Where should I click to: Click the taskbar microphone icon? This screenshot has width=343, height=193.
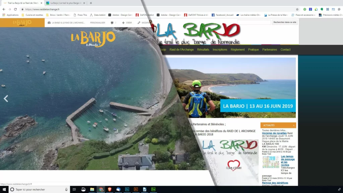tap(66, 190)
